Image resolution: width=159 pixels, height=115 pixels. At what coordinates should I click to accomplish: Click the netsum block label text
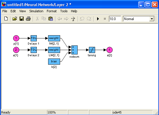pyautogui.click(x=74, y=57)
